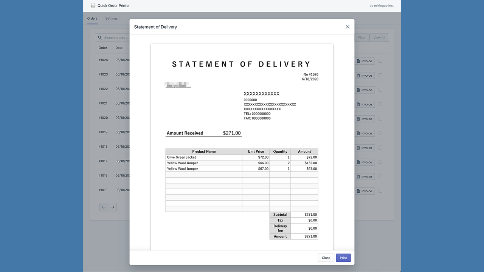Click the View All button

[379, 37]
